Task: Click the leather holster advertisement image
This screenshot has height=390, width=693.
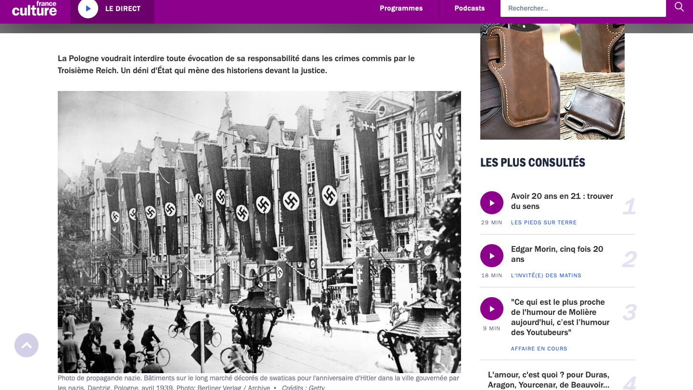Action: pos(552,82)
